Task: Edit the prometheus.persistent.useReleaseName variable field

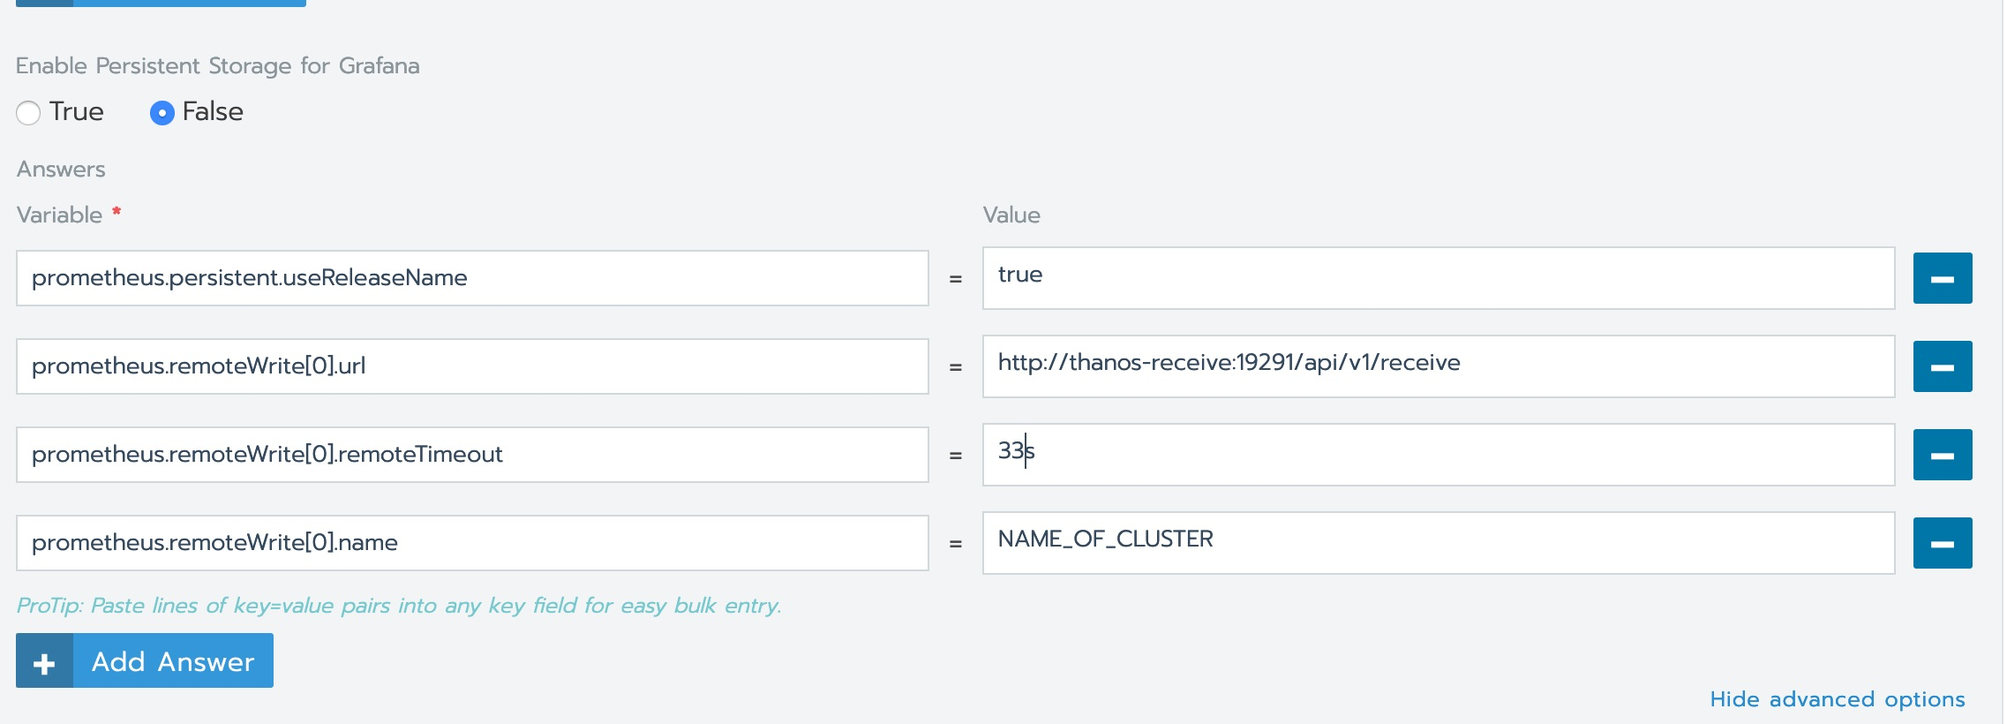Action: [x=471, y=278]
